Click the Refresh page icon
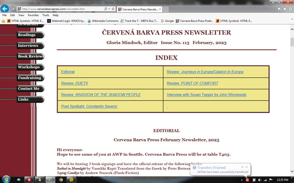294x183 pixels. [113, 9]
